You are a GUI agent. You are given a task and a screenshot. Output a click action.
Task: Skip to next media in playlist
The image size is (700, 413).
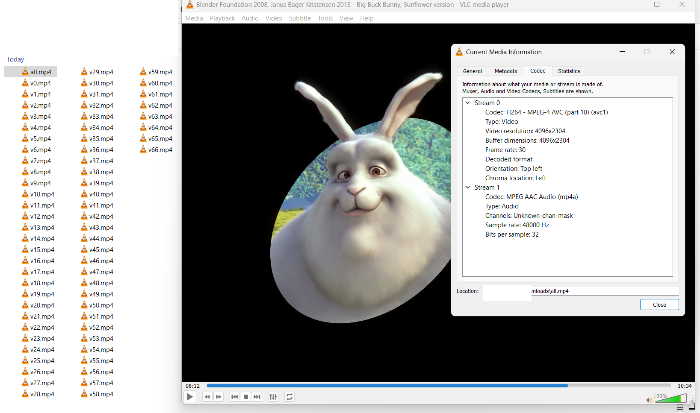pyautogui.click(x=257, y=397)
